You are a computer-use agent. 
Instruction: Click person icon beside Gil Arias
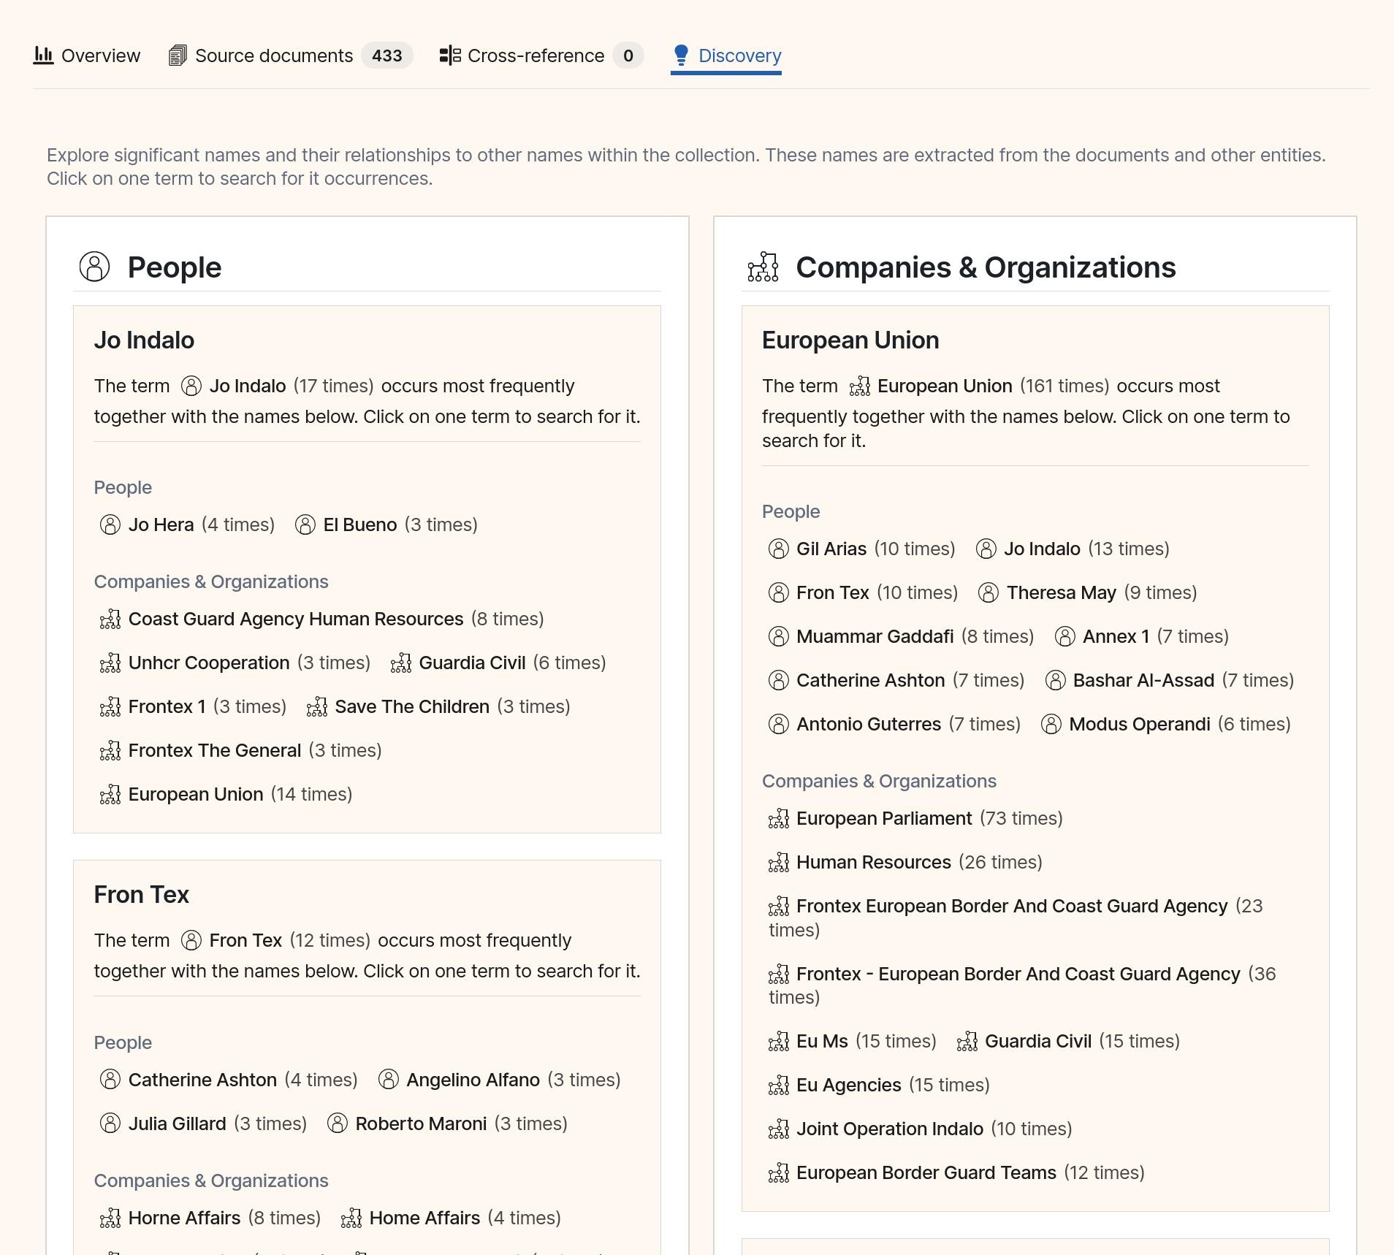click(779, 549)
